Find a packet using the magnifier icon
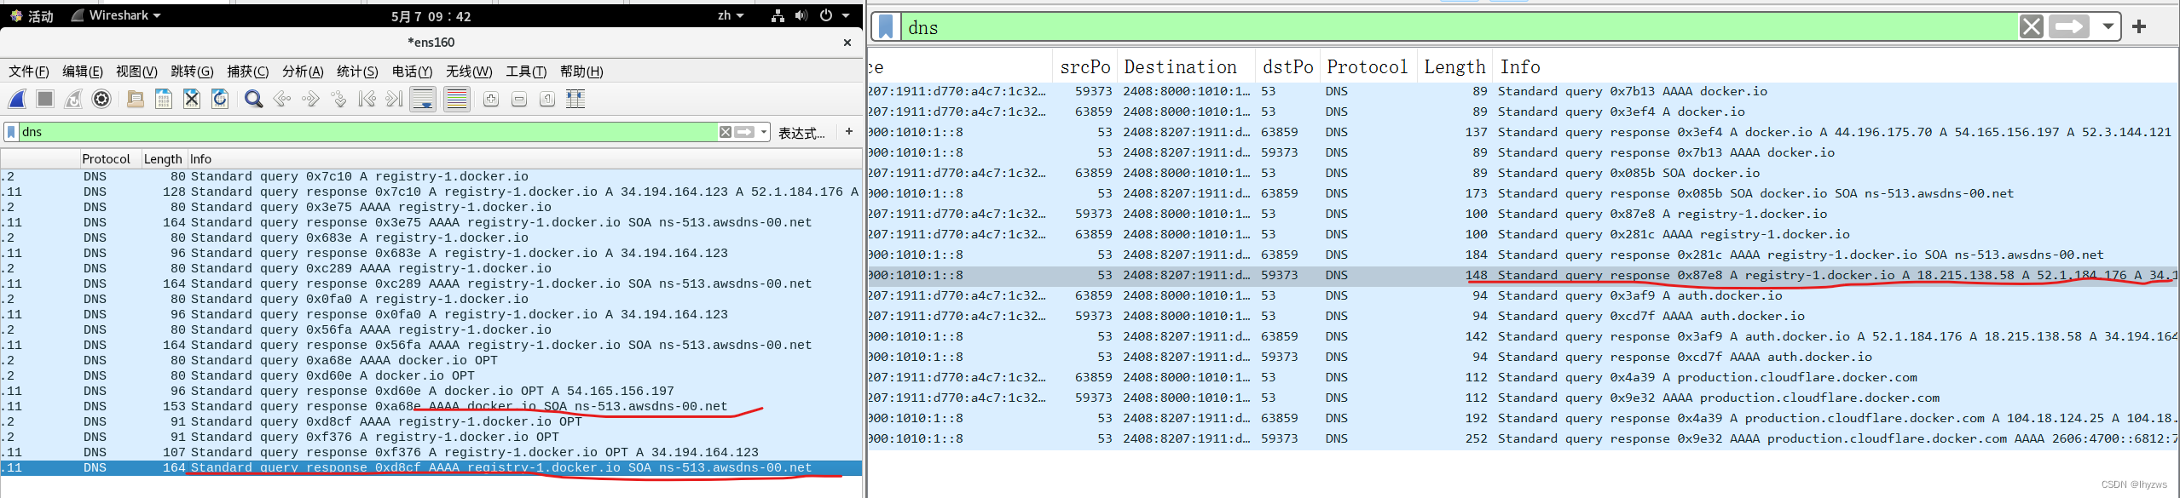 253,100
